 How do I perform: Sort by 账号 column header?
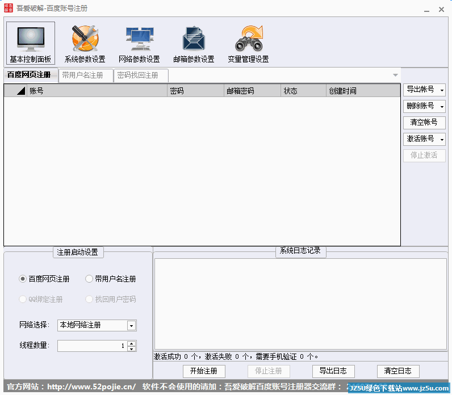pos(97,91)
